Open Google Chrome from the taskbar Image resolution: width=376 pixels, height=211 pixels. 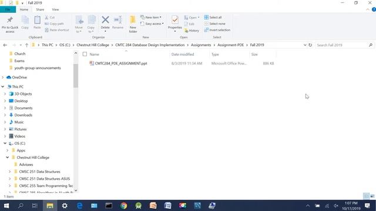124,206
